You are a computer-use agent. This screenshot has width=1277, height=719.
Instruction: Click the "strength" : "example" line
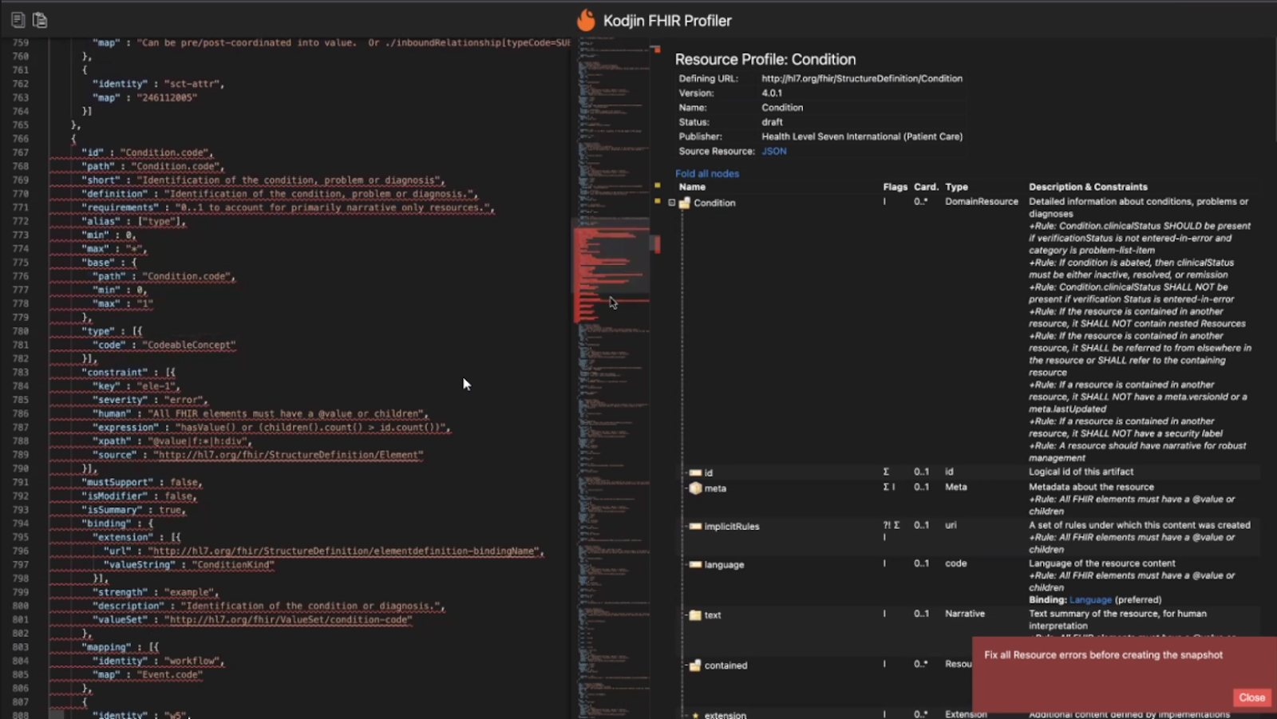click(156, 592)
